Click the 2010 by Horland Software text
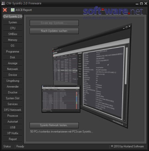Screen dimensions: 149x151 [x=127, y=146]
